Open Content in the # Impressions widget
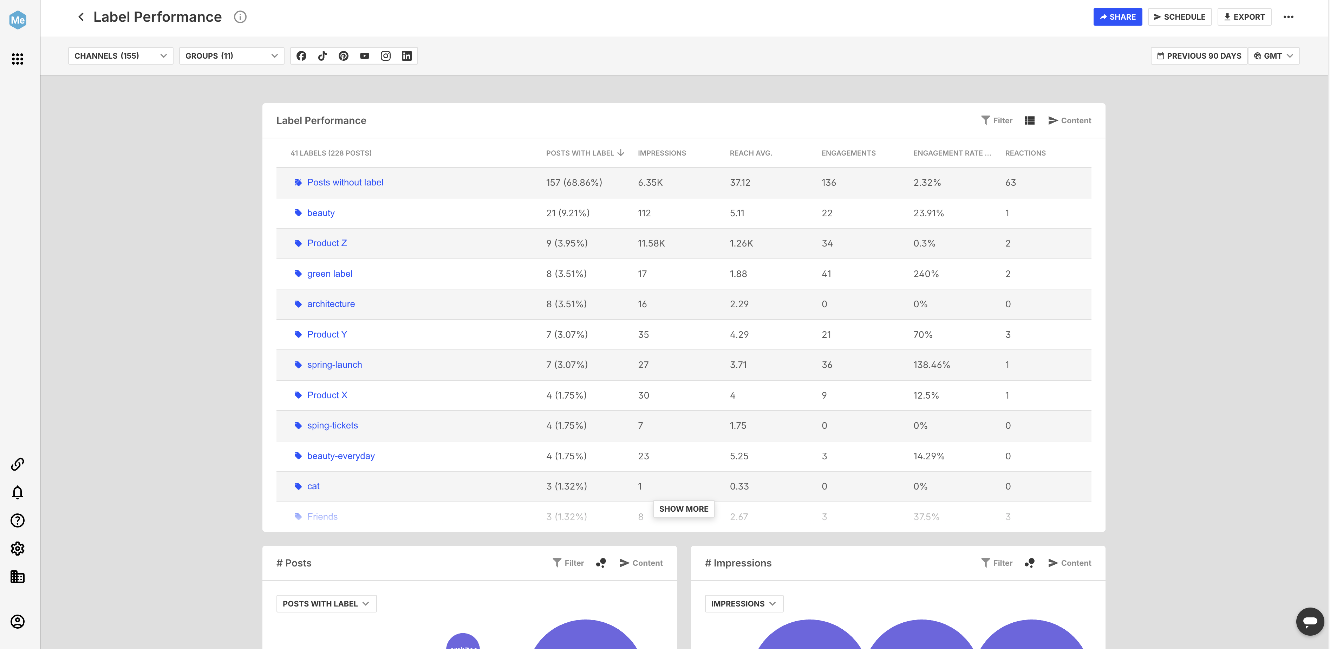Viewport: 1330px width, 649px height. point(1070,563)
